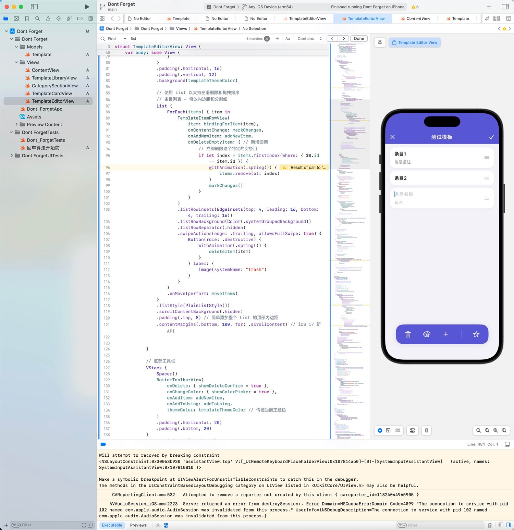This screenshot has height=530, width=514.
Task: Toggle the left navigator sidebar
Action: (x=34, y=7)
